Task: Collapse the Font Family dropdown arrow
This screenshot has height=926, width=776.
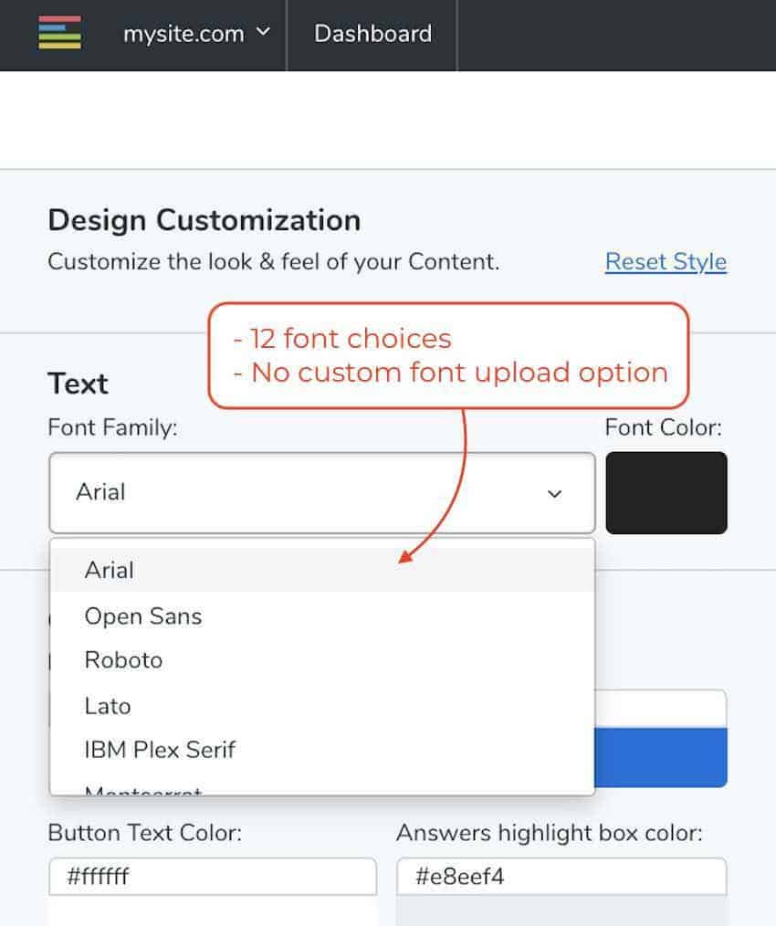Action: point(554,494)
